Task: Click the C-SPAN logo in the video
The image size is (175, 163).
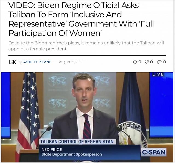Action: tap(154, 152)
